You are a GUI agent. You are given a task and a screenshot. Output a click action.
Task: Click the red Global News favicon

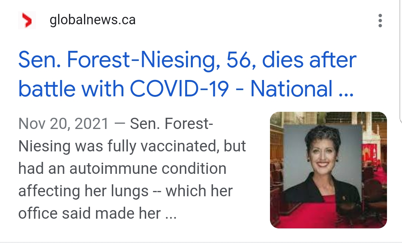[x=27, y=20]
